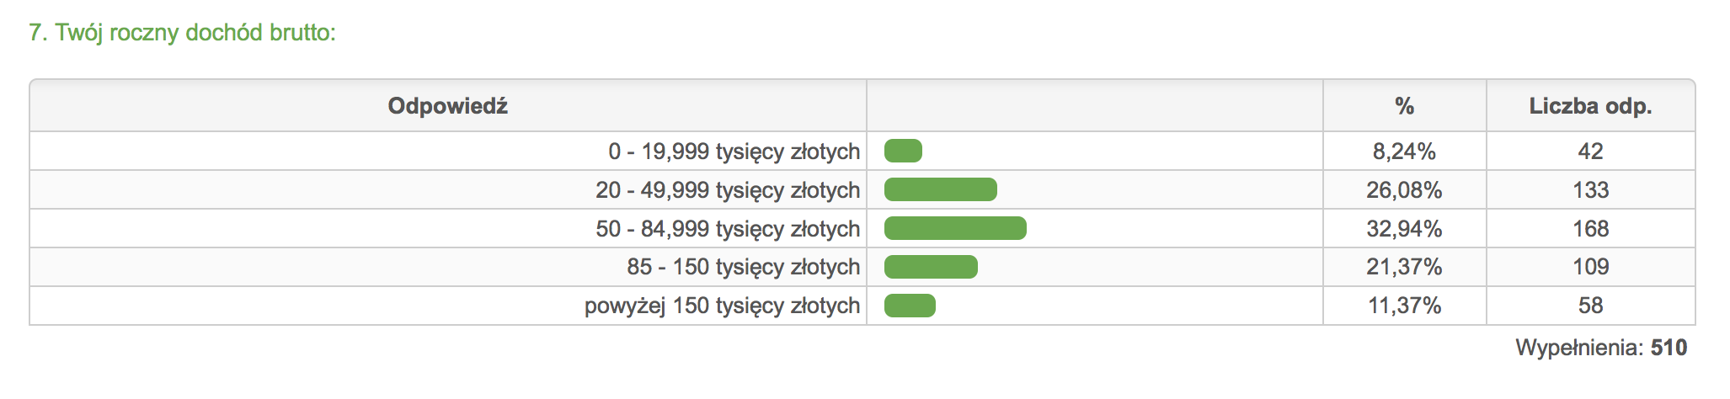Click the green bar for 20 - 49,999 income
1730x399 pixels.
coord(940,190)
